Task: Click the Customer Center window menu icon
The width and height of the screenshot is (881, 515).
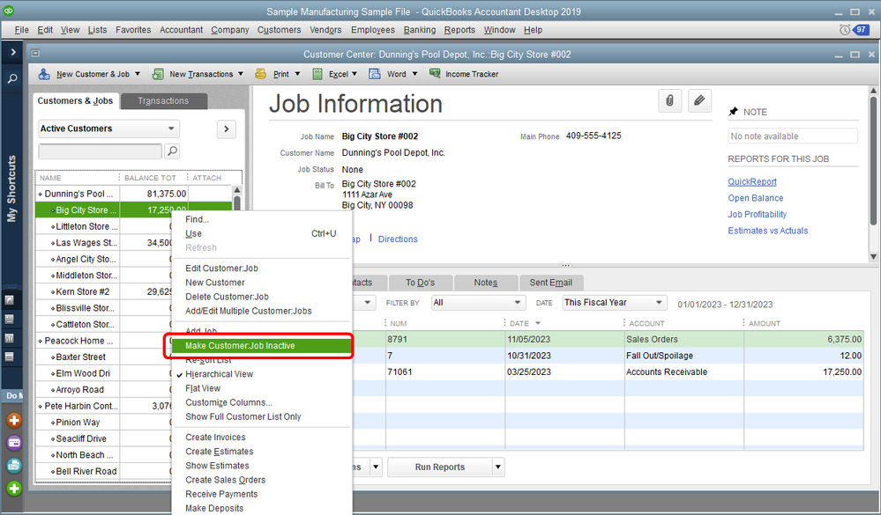Action: tap(35, 54)
